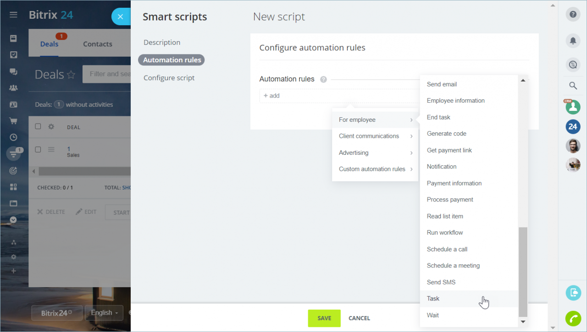587x332 pixels.
Task: Expand the Client communications submenu
Action: (375, 136)
